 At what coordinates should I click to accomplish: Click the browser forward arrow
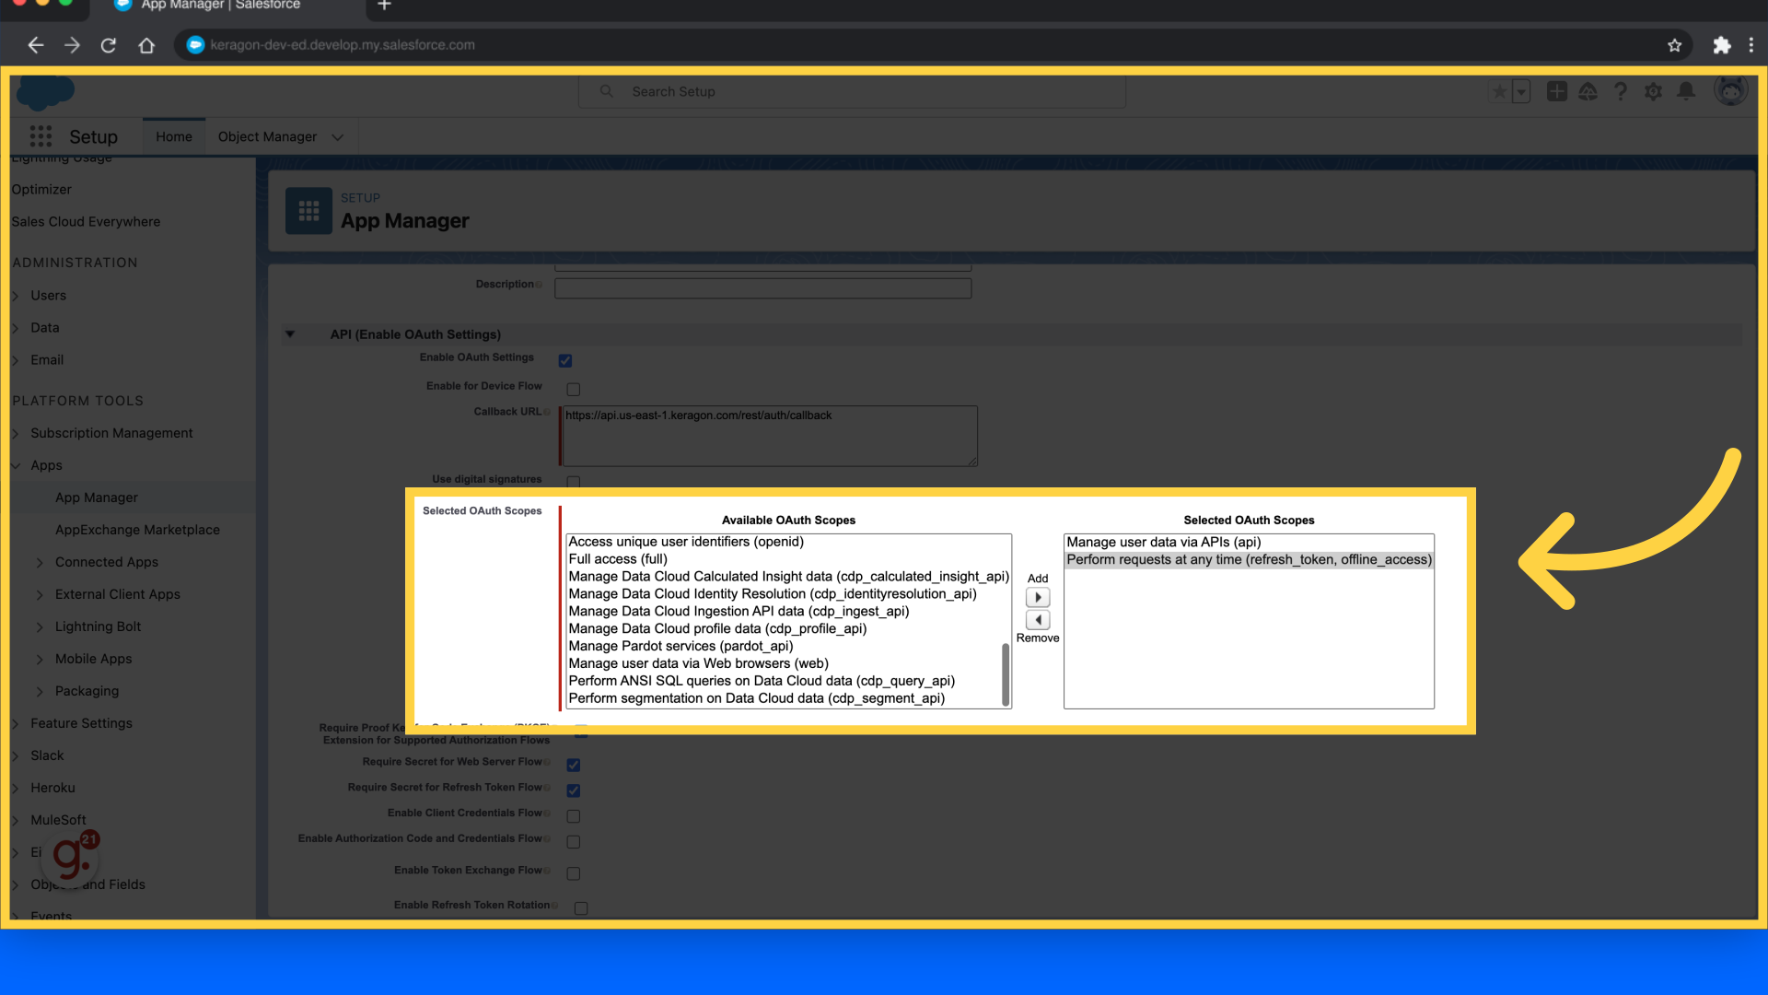point(72,44)
